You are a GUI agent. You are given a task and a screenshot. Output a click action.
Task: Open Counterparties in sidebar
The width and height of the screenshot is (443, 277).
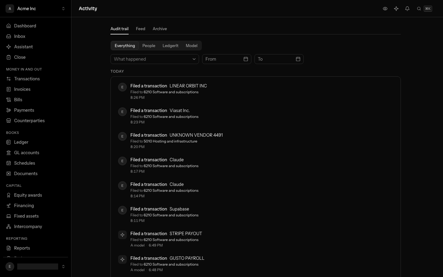point(35,121)
